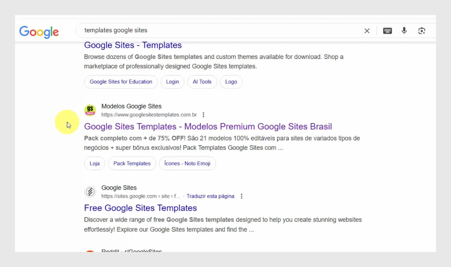Image resolution: width=451 pixels, height=267 pixels.
Task: Open the options menu beside Traduzir esta página
Action: [241, 196]
